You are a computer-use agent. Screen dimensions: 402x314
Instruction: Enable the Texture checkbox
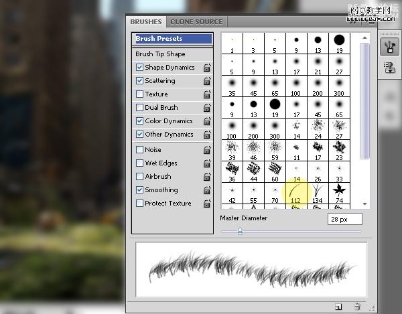tap(139, 94)
